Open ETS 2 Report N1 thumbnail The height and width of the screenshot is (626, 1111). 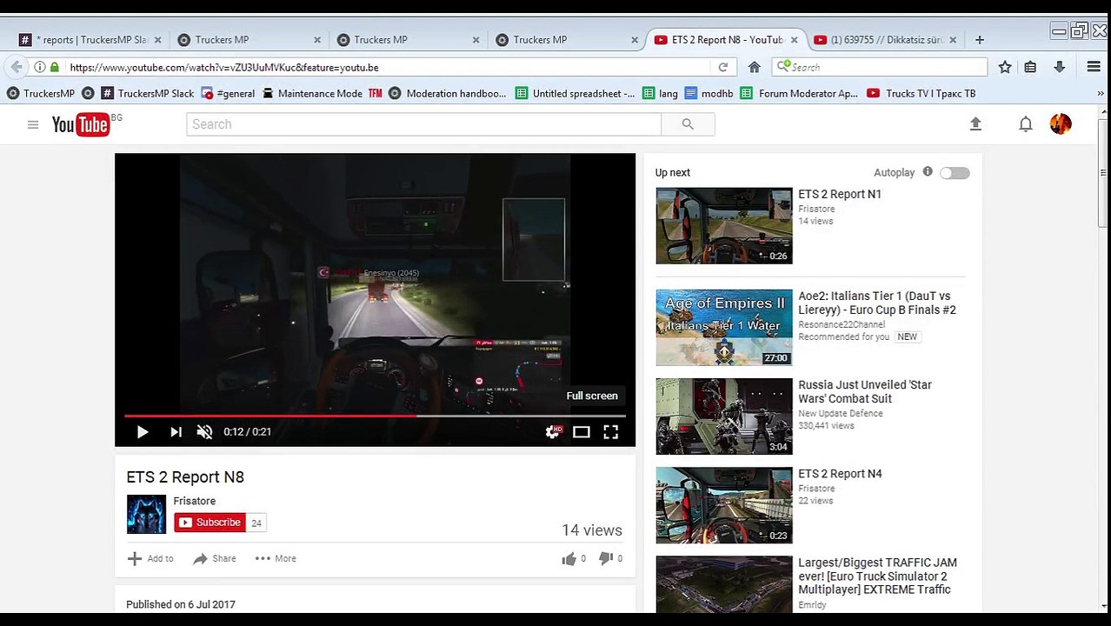[x=724, y=226]
